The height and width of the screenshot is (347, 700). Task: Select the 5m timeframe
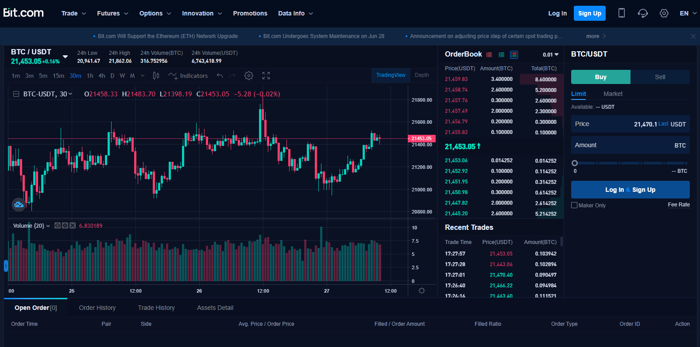click(43, 76)
